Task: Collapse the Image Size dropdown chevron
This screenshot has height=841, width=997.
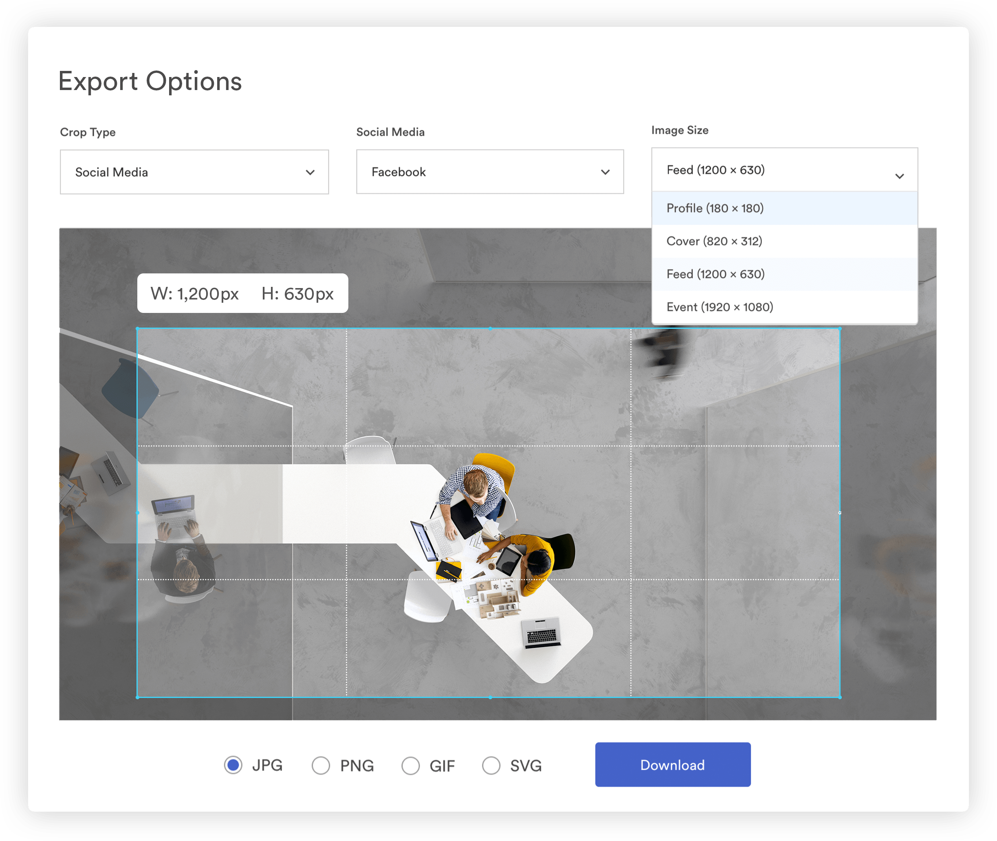Action: (900, 176)
